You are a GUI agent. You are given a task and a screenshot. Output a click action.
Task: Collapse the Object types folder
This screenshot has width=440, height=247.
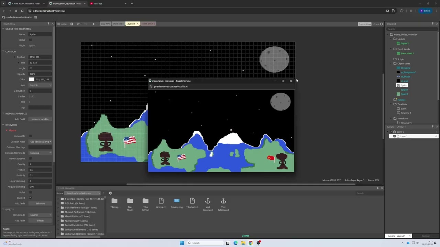(x=392, y=63)
